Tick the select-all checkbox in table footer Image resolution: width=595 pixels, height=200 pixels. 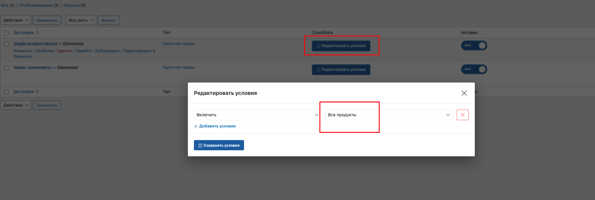pyautogui.click(x=6, y=92)
